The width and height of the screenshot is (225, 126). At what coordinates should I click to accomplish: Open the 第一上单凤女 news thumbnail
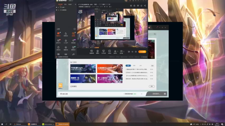(x=110, y=79)
